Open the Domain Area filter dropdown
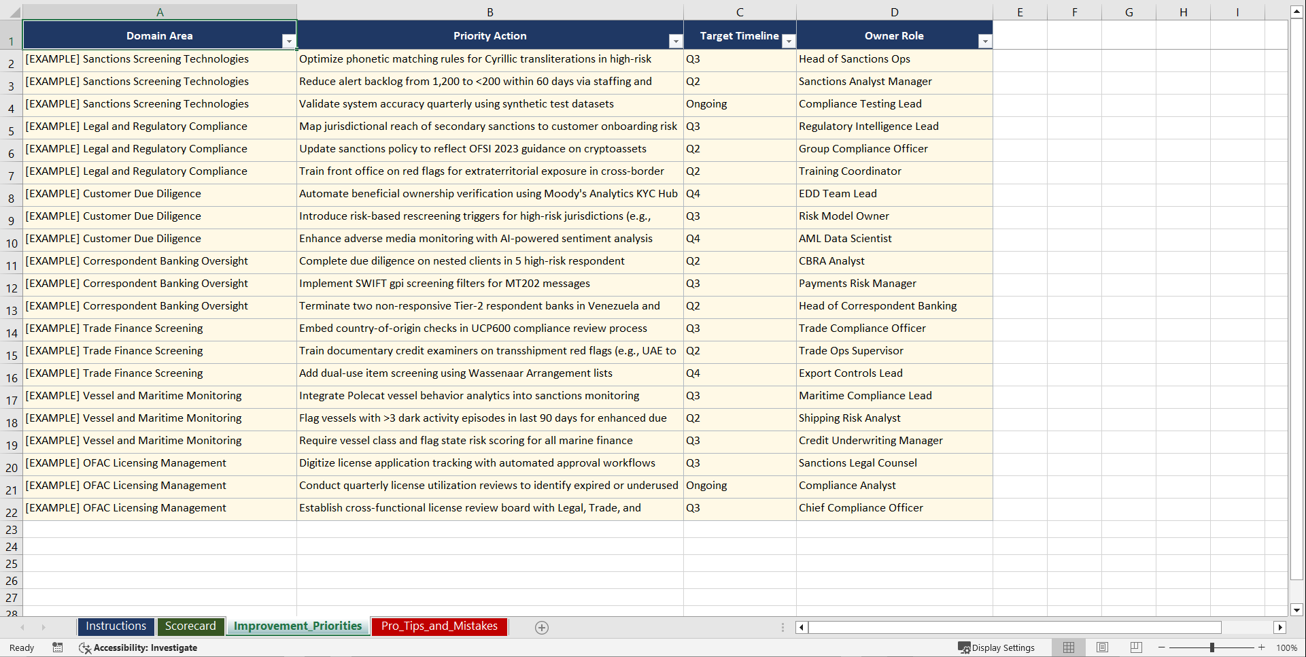Screen dimensions: 1306x657 [x=289, y=41]
